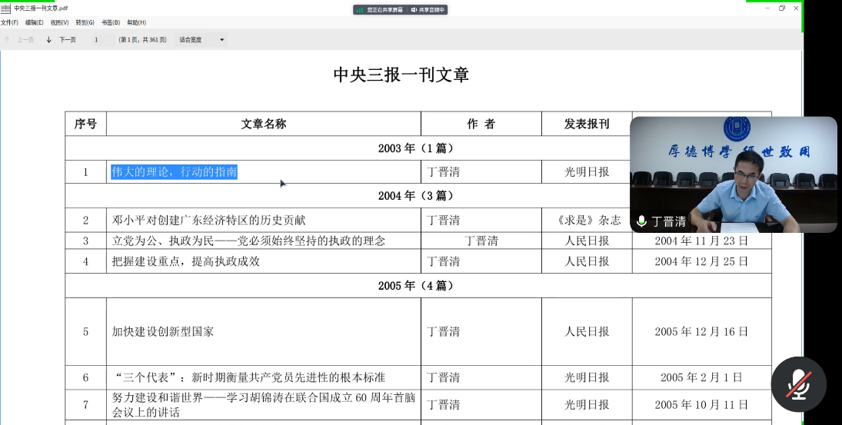Click highlighted title 伟大的理论，行动的指南
Screen dimensions: 842x425
point(174,172)
